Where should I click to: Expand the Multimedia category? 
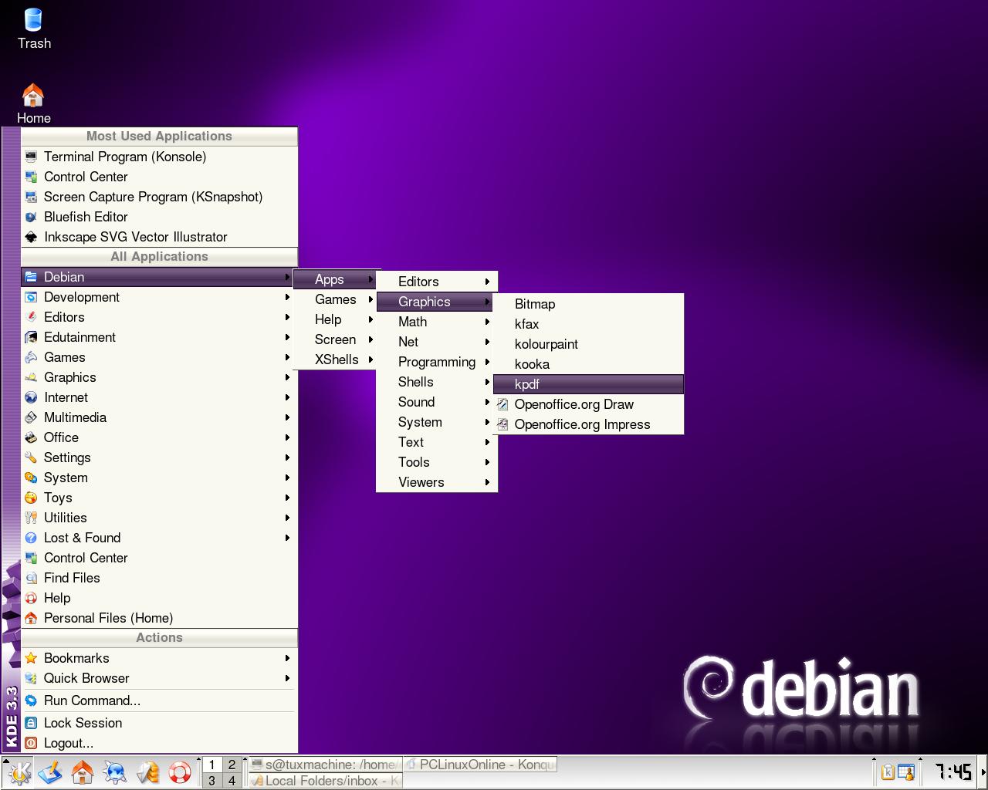pyautogui.click(x=159, y=417)
